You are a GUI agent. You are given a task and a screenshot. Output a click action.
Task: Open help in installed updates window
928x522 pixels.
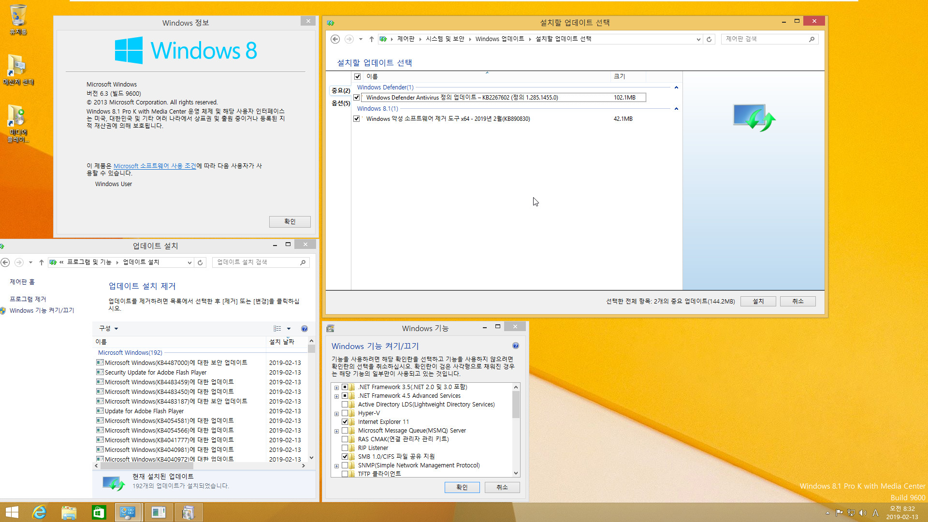[x=304, y=329]
